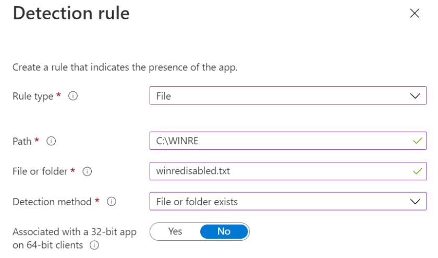Click info icon next to 64-bit clients
This screenshot has width=438, height=258.
(94, 245)
